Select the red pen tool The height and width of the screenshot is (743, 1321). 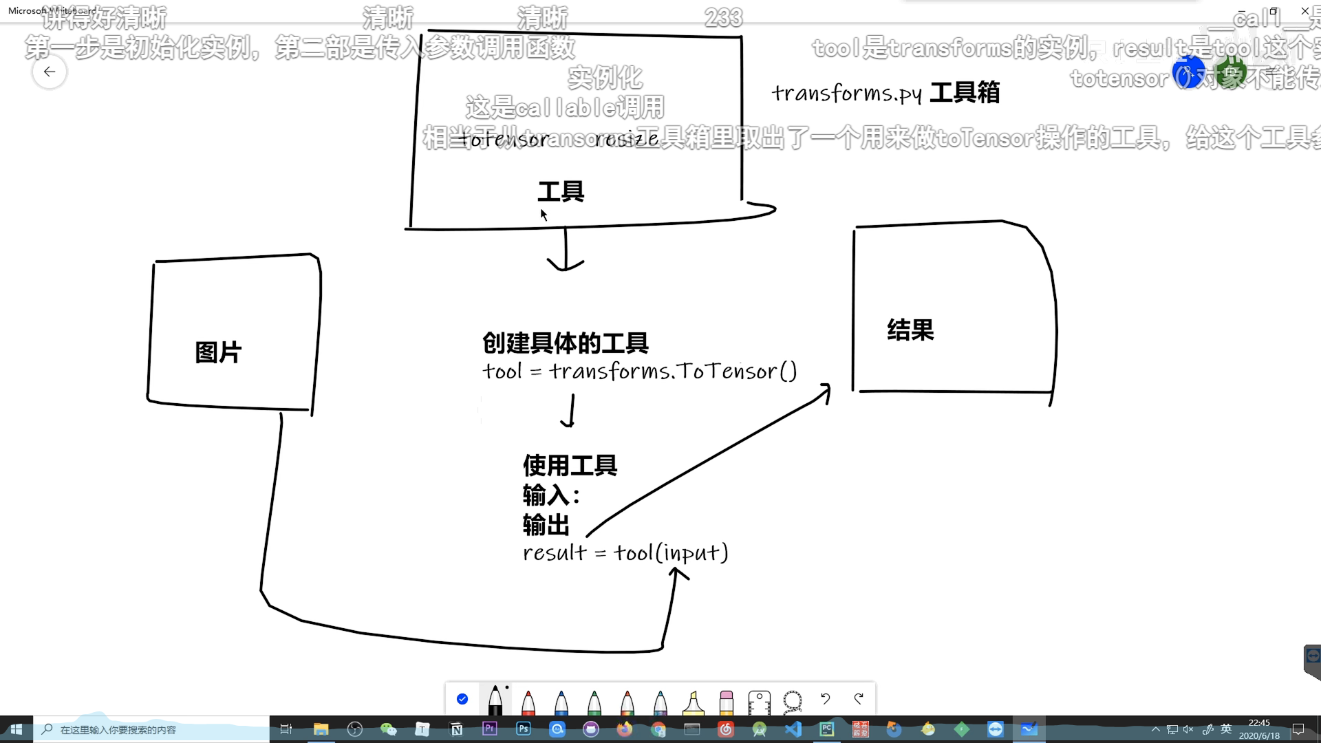pyautogui.click(x=528, y=702)
